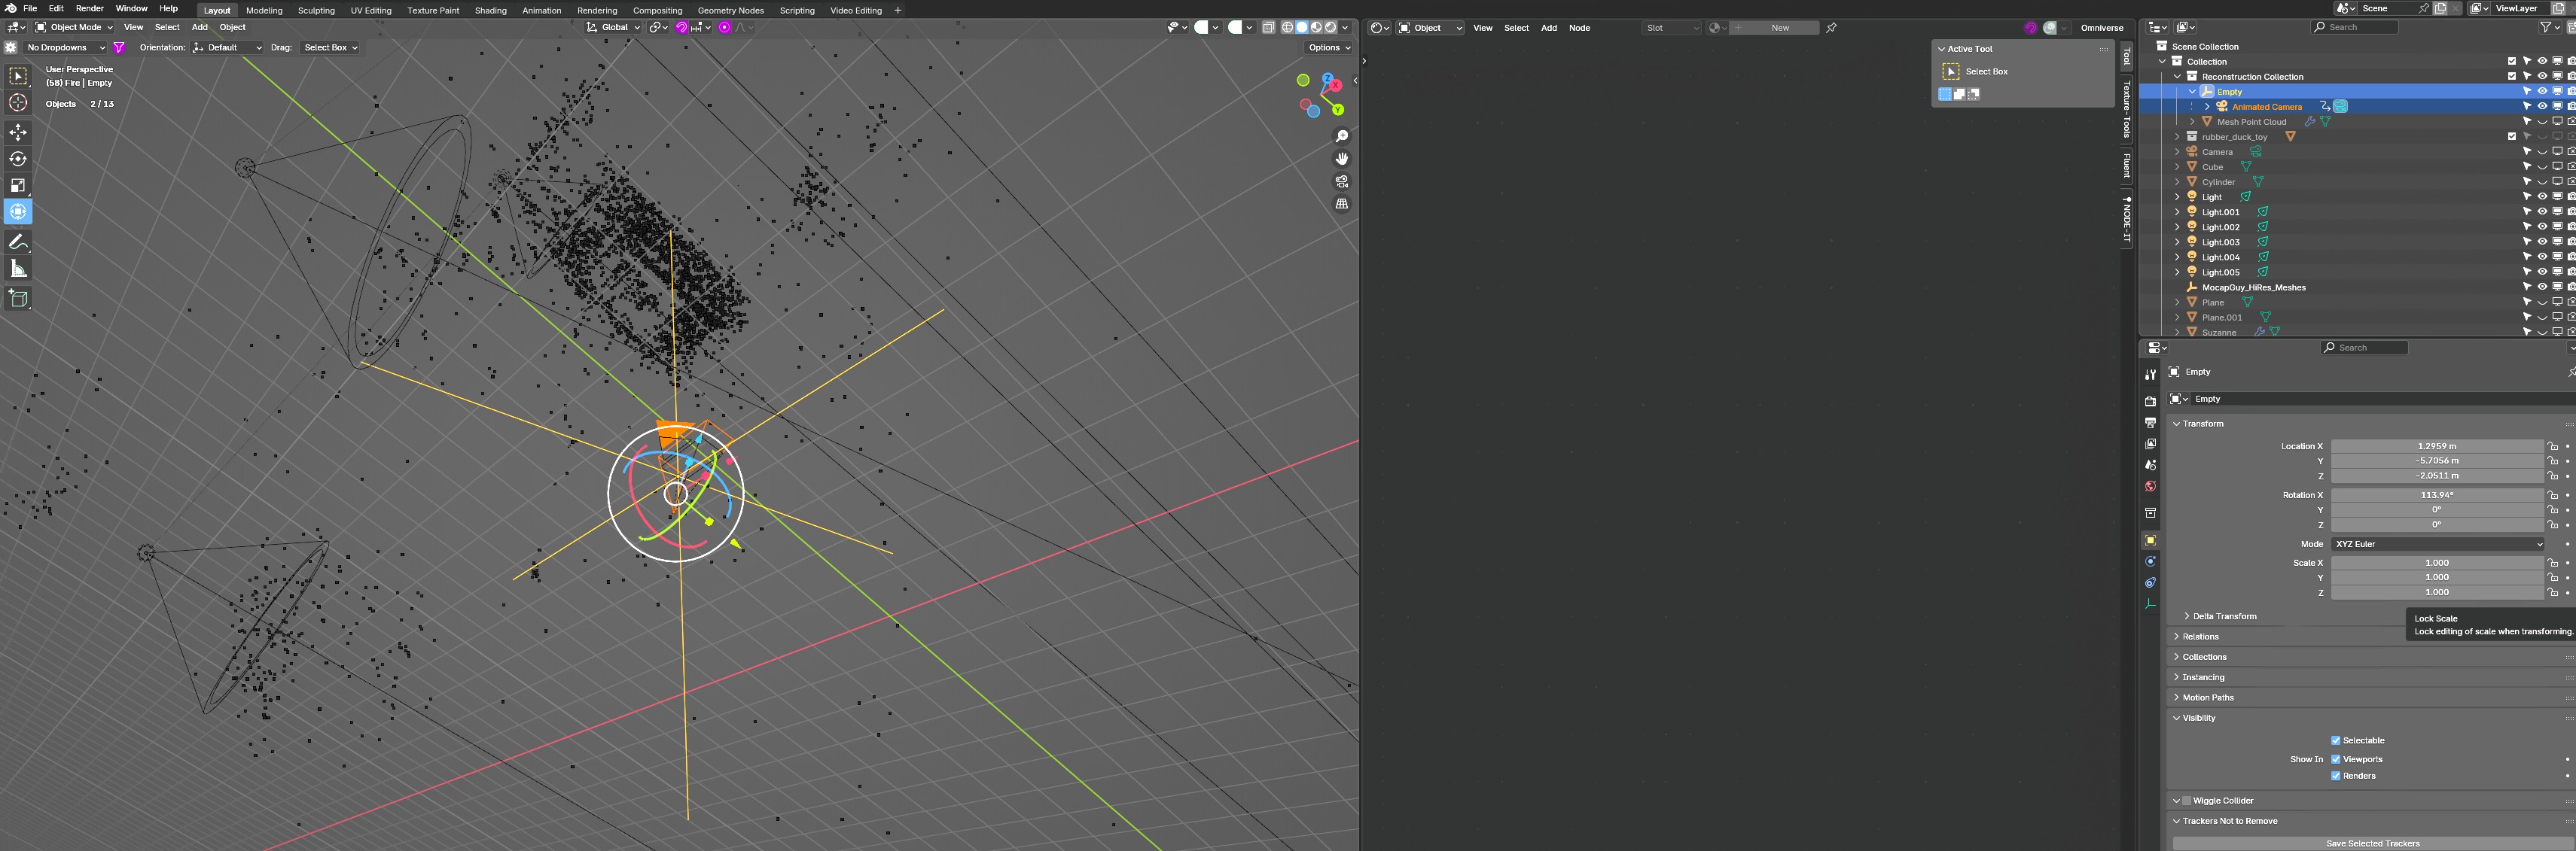Activate the Rotate tool

click(18, 159)
